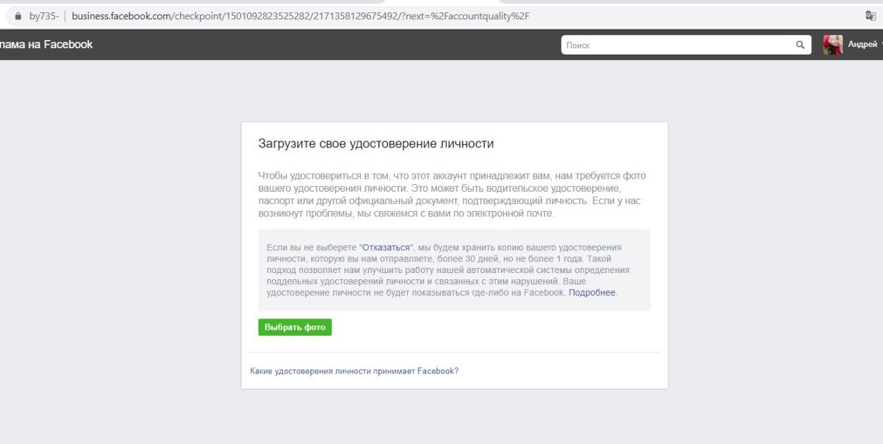Click the heading Загрузите свое удостоверение личности
The height and width of the screenshot is (444, 883).
point(376,144)
